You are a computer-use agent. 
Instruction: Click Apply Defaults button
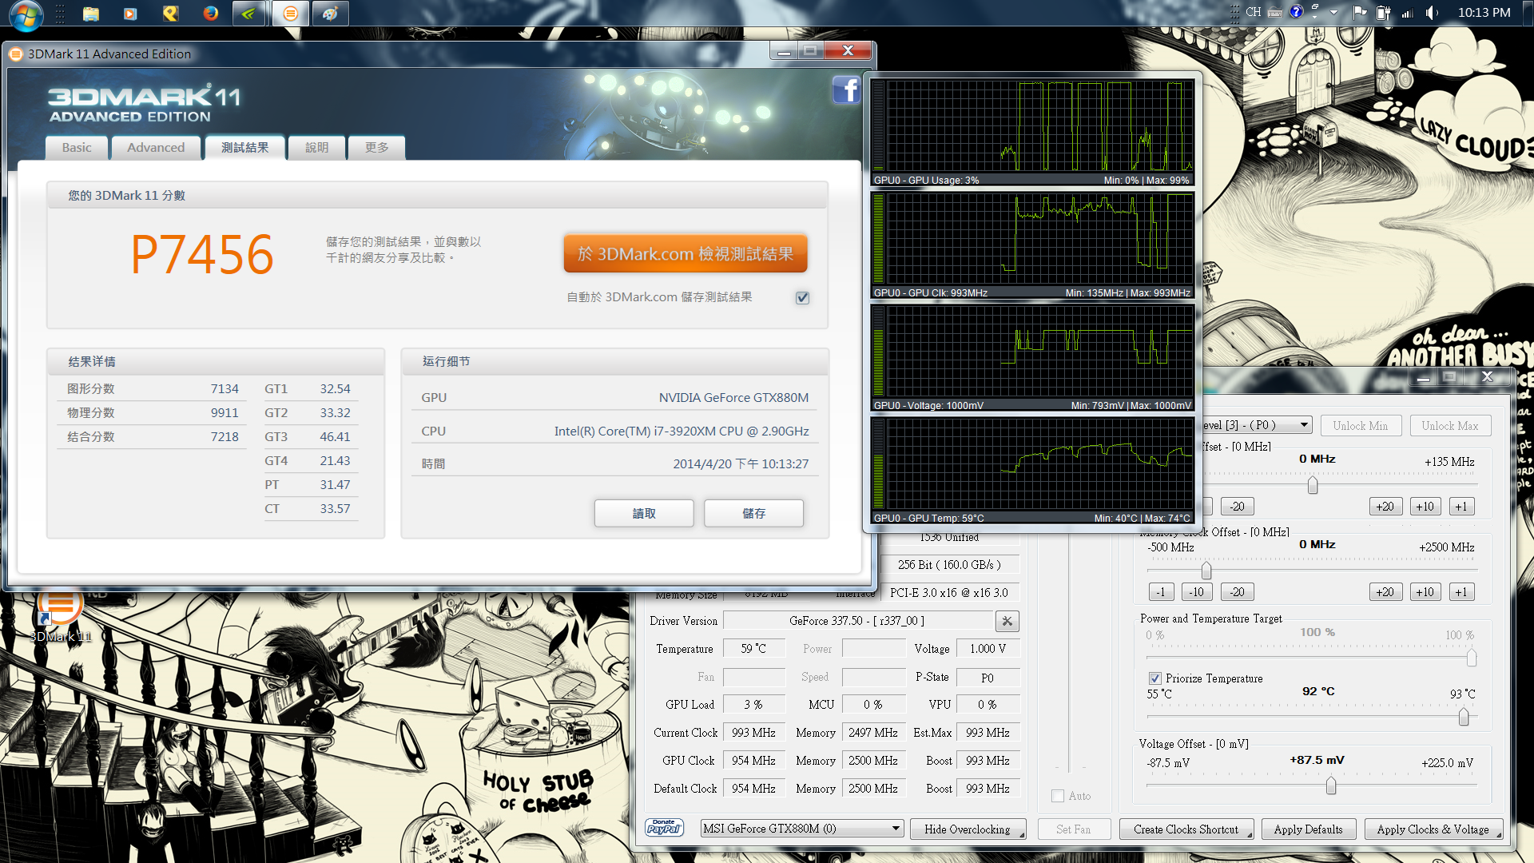(1309, 829)
